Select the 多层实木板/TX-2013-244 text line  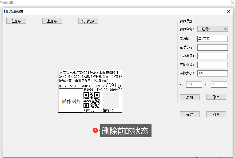coord(79,72)
